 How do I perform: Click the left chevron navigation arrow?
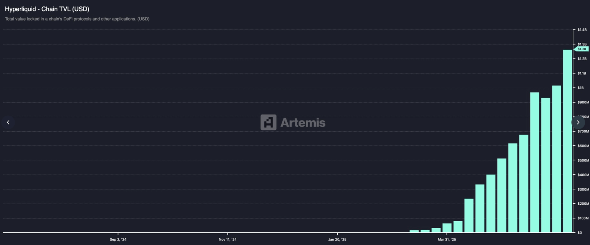(8, 122)
